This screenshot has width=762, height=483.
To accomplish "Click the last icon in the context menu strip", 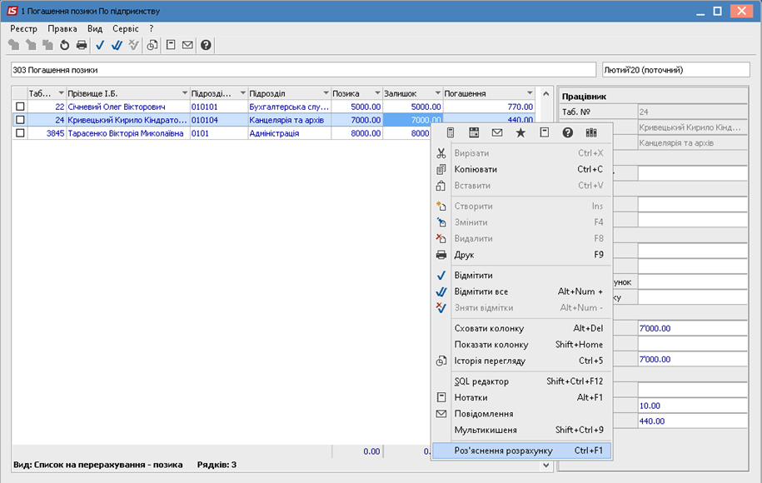I will (591, 132).
